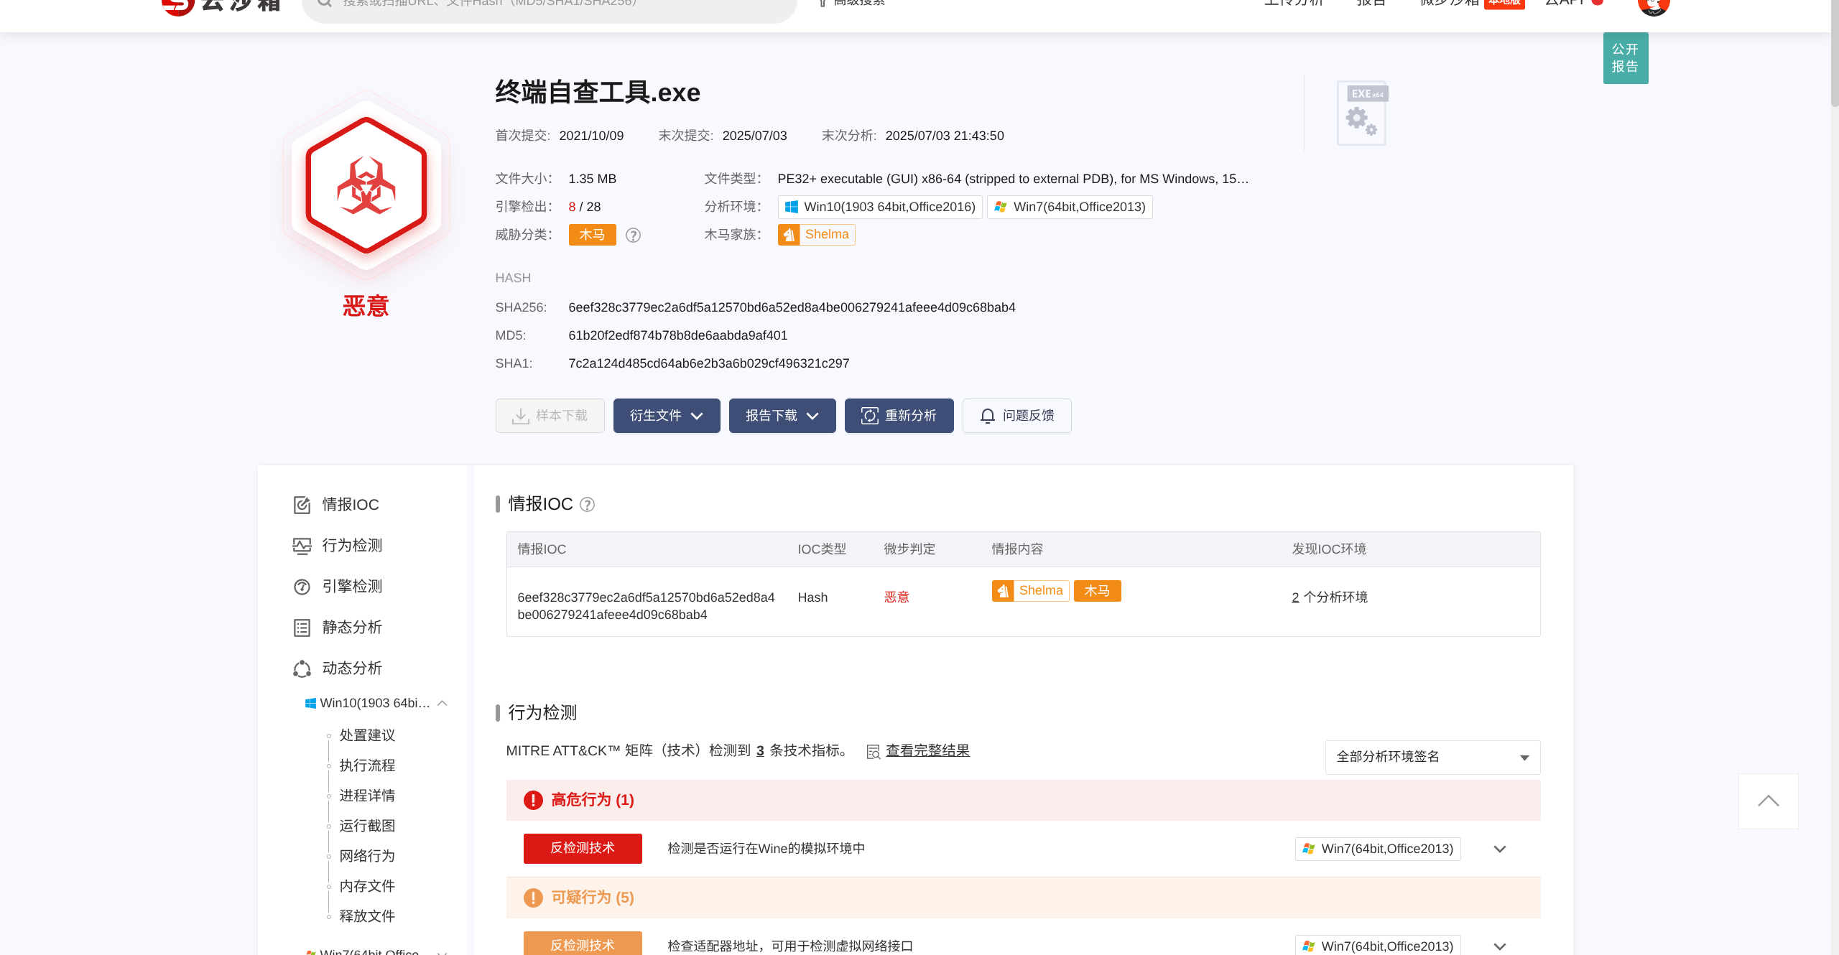
Task: Click the 情报IOC sidebar icon
Action: (x=302, y=505)
